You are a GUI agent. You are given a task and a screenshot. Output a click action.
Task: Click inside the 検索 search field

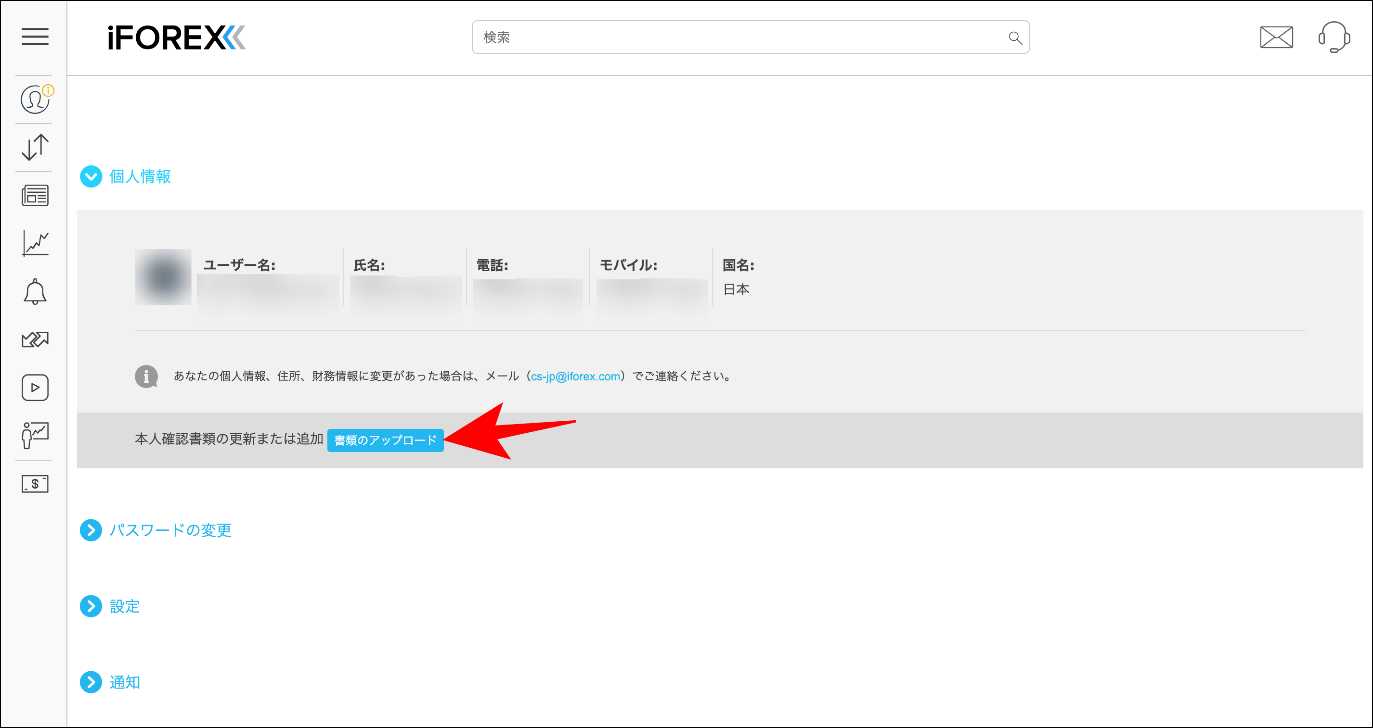693,38
